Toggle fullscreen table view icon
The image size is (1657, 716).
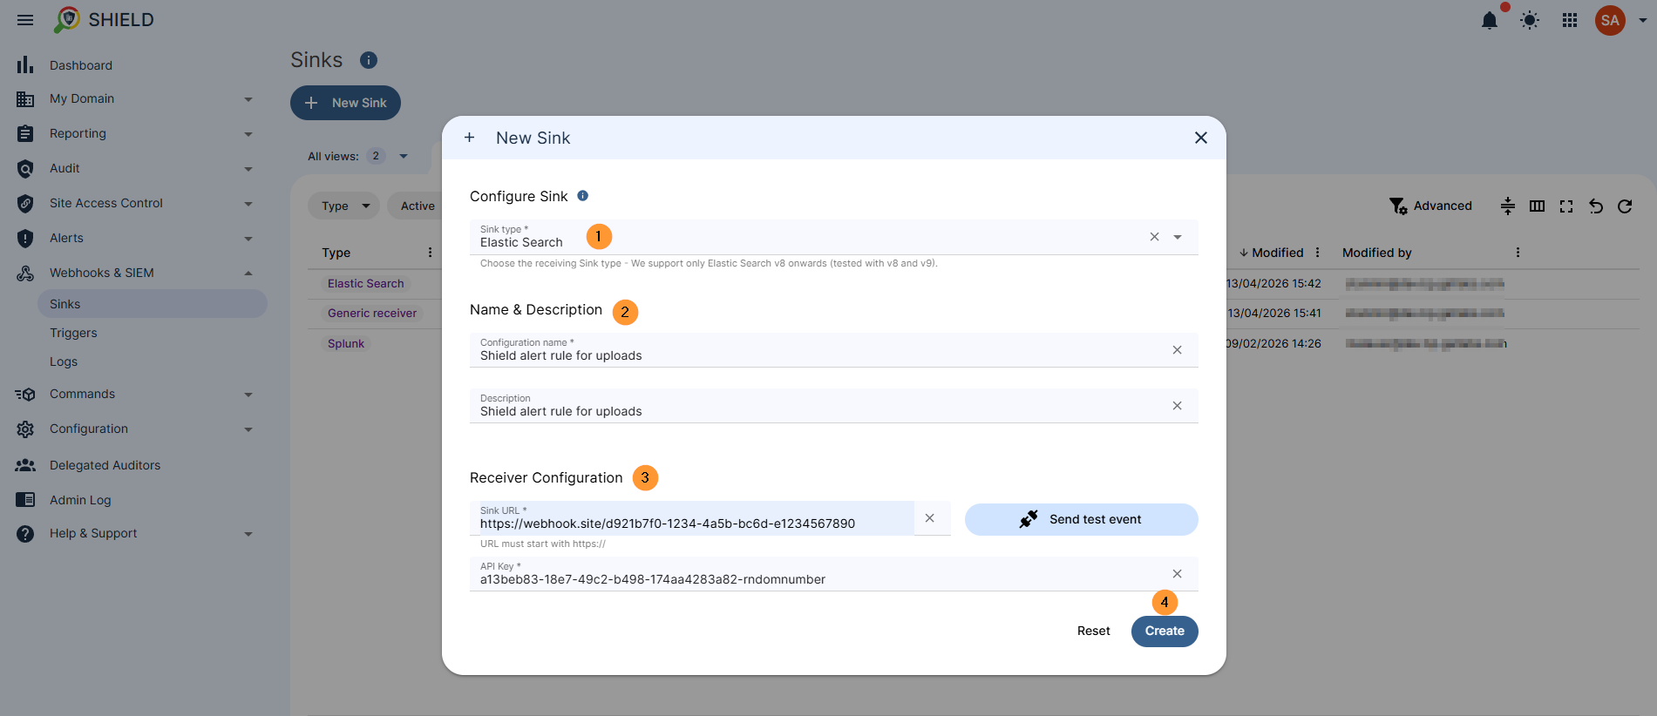coord(1566,206)
